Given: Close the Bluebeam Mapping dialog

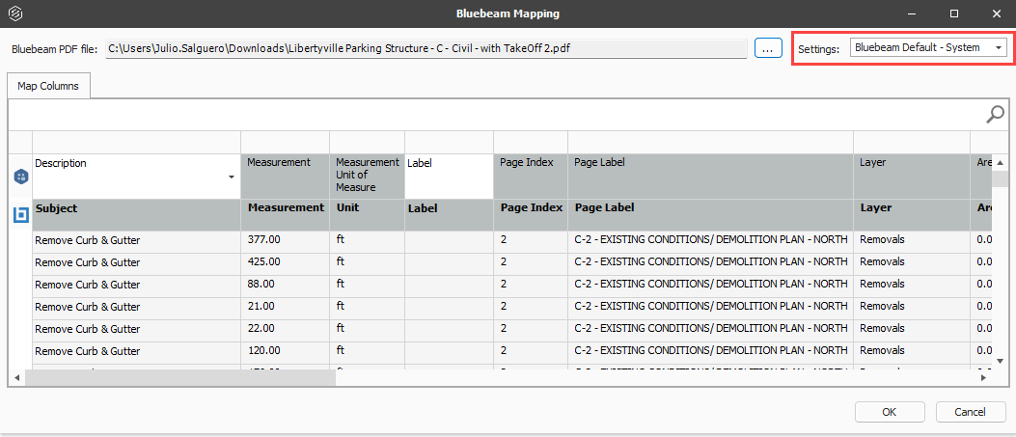Looking at the screenshot, I should [996, 14].
